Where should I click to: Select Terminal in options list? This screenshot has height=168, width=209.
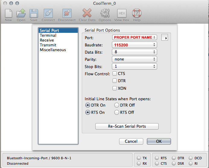(x=58, y=36)
